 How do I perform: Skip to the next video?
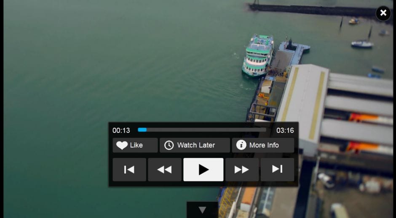pyautogui.click(x=277, y=169)
